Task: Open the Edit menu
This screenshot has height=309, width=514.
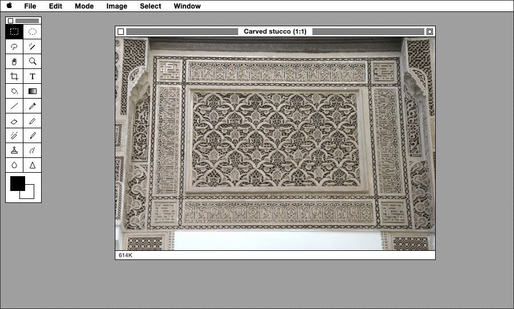Action: tap(55, 6)
